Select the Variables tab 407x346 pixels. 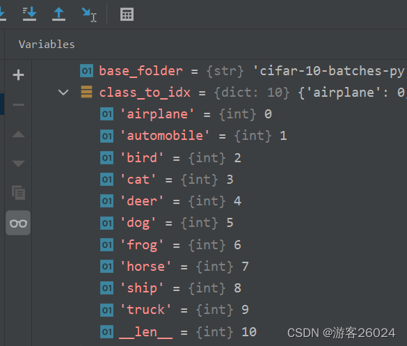tap(47, 45)
